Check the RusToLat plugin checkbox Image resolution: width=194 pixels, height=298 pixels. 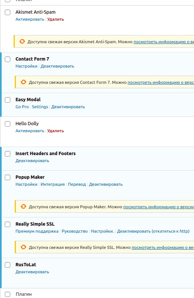tap(8, 265)
